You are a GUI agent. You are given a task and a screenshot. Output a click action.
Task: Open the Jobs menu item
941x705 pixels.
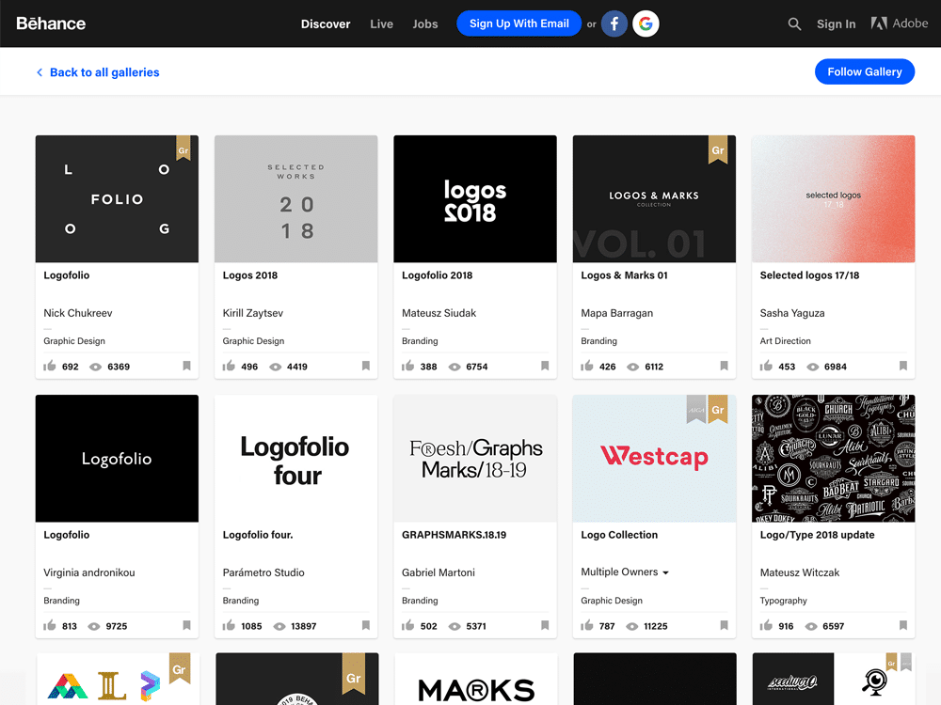click(x=425, y=24)
